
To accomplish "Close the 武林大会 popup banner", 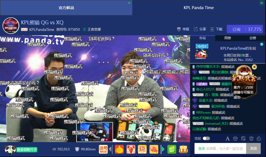I will coord(254,67).
